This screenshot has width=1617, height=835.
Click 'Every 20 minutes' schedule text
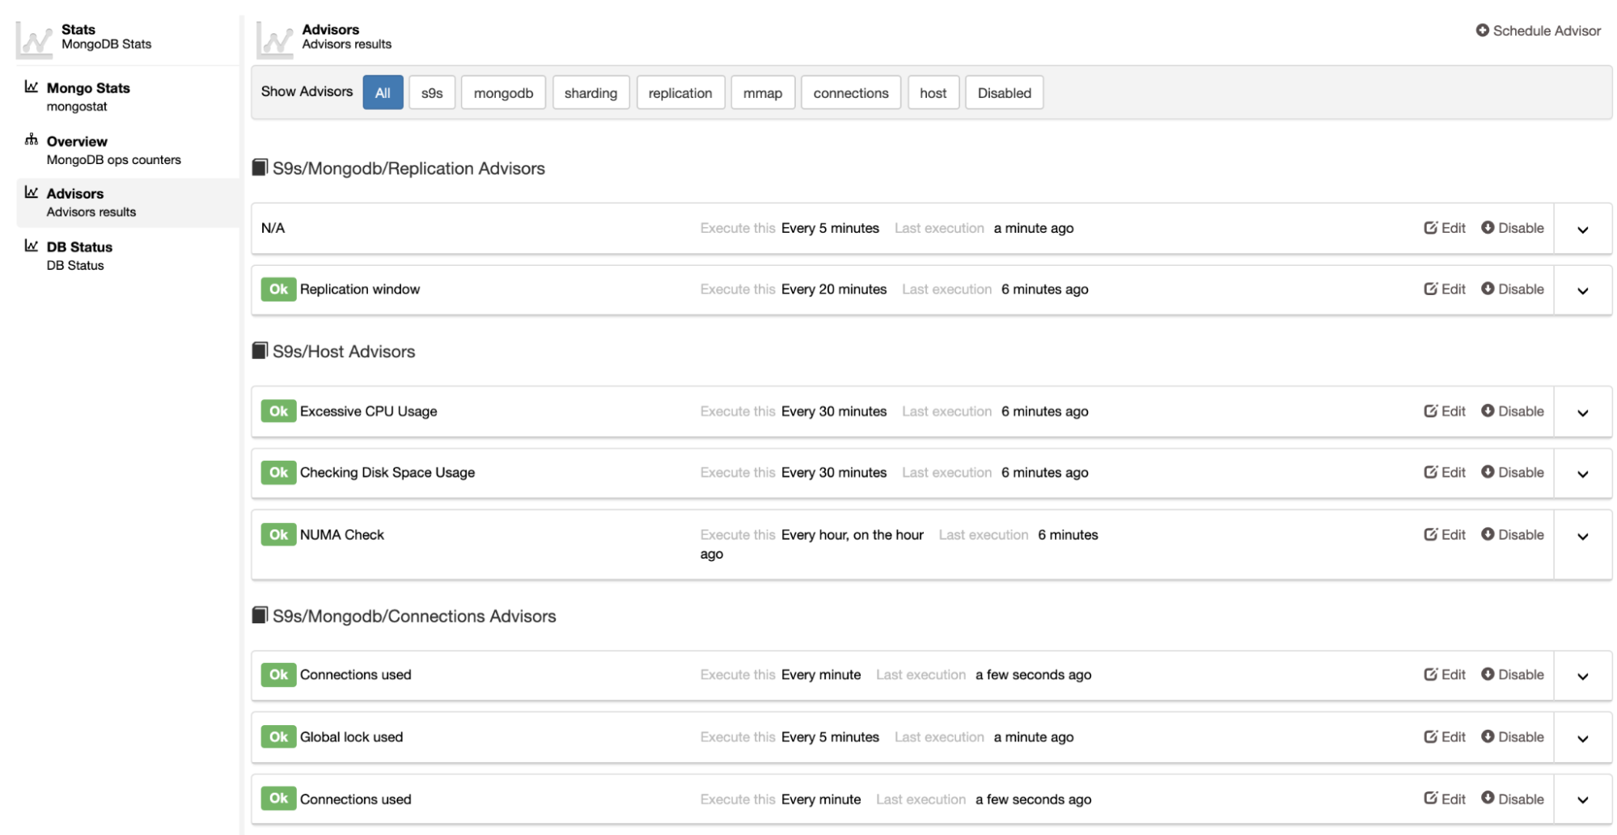834,289
